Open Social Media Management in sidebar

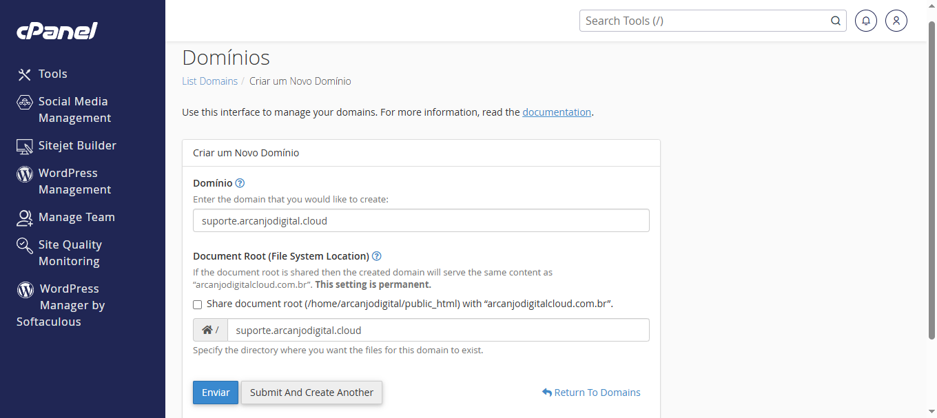(x=74, y=109)
